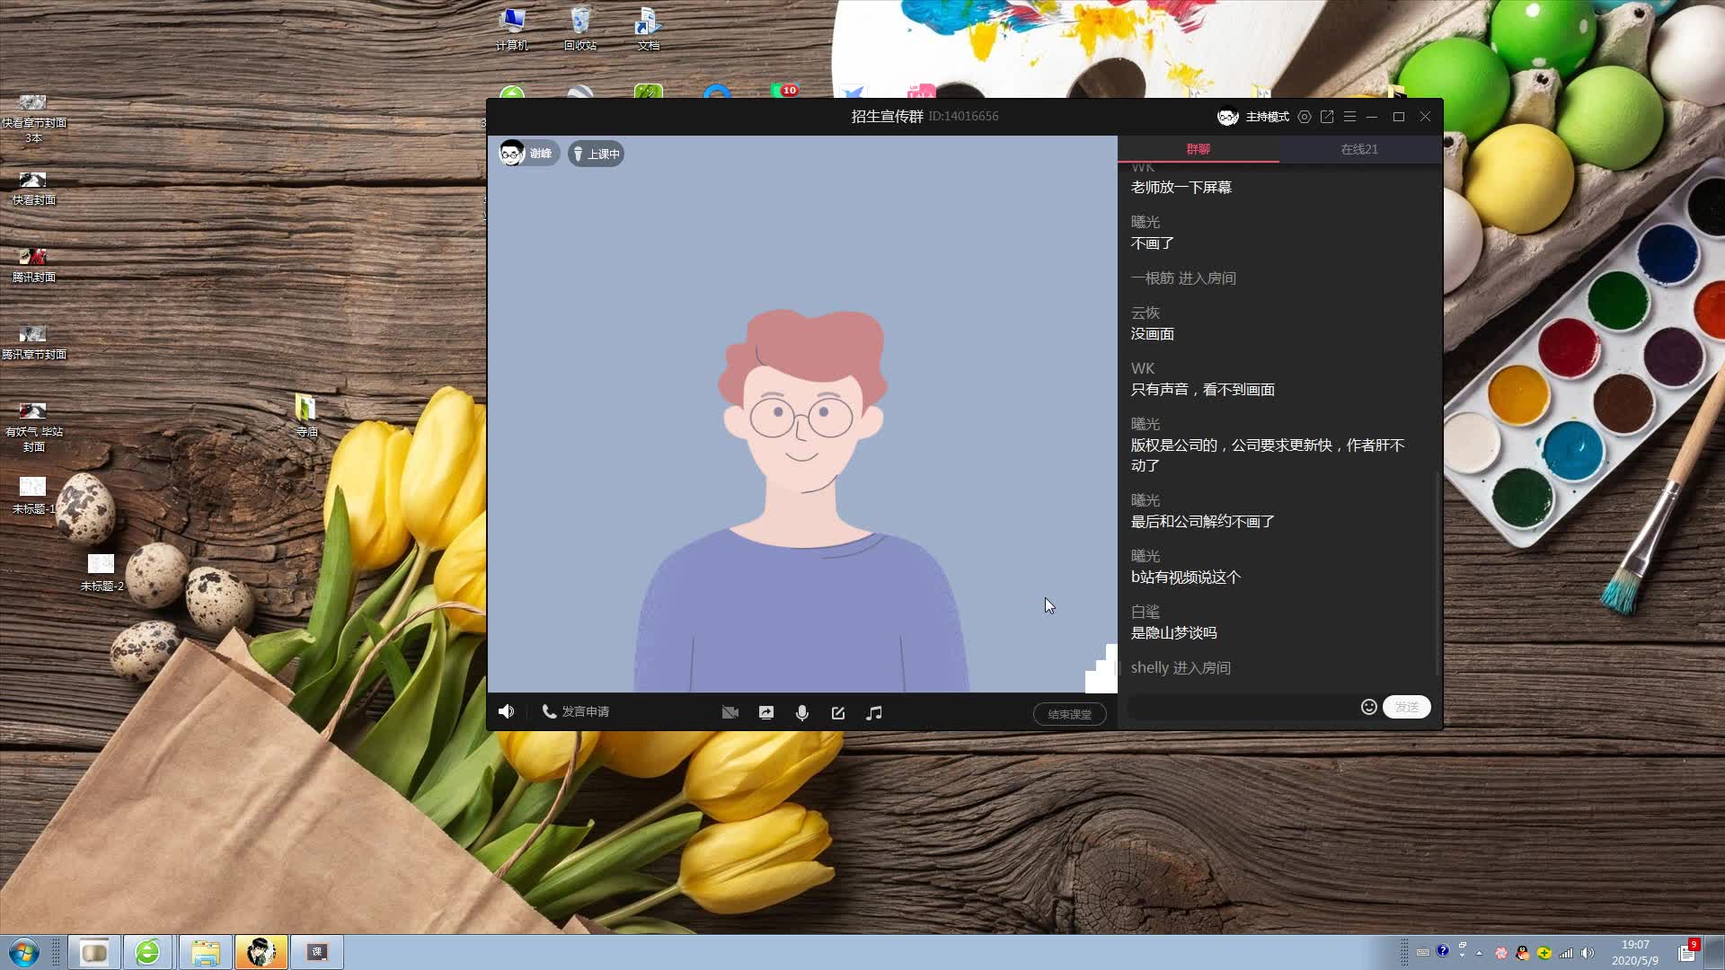The height and width of the screenshot is (970, 1725).
Task: Click the avatar app taskbar button
Action: (x=261, y=952)
